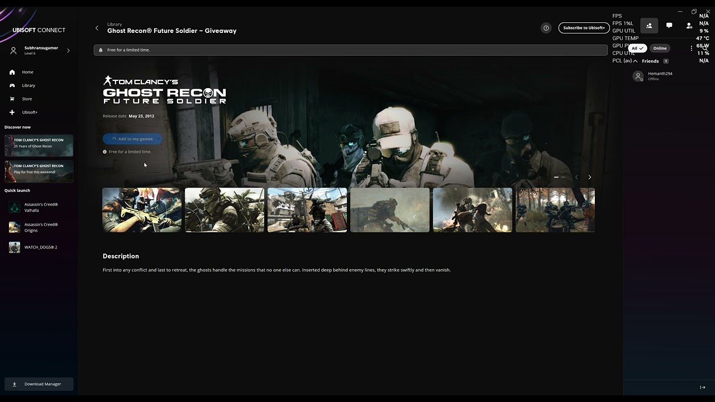Click the Ubisoft+ plus icon

(x=12, y=112)
